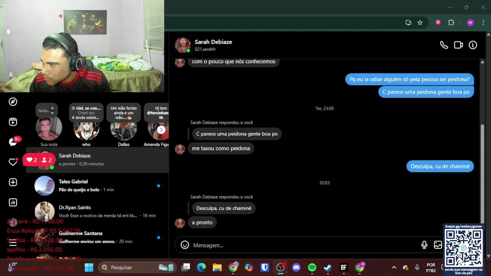This screenshot has height=276, width=491.
Task: Open Spotify from taskbar
Action: coord(312,268)
